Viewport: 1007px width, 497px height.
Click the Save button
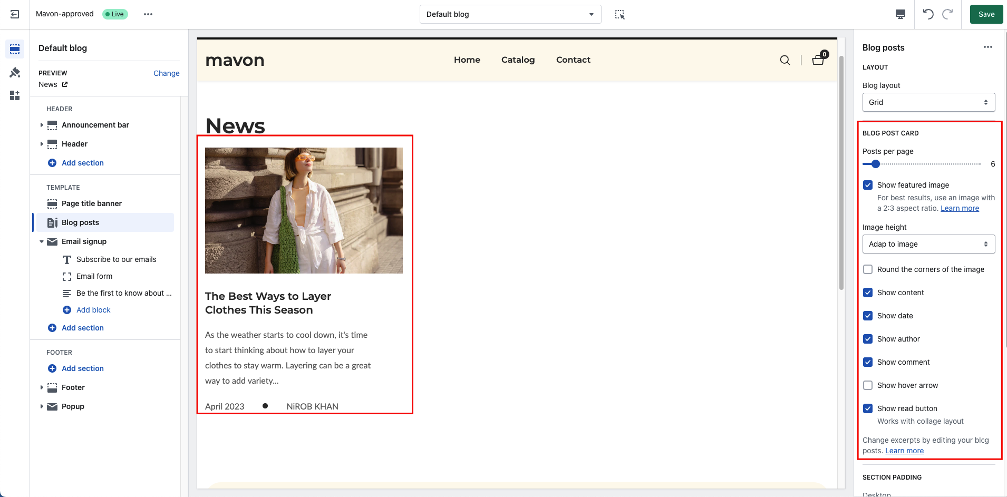[985, 14]
